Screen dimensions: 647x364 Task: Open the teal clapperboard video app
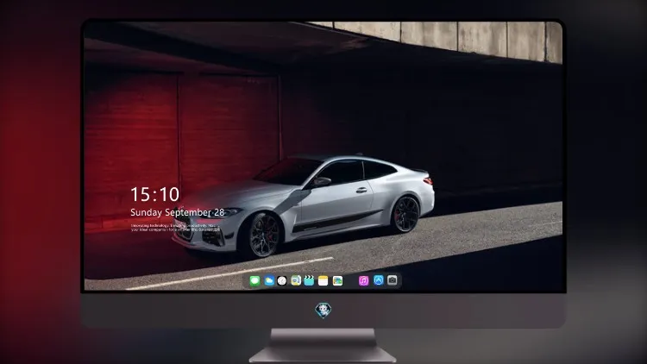309,281
